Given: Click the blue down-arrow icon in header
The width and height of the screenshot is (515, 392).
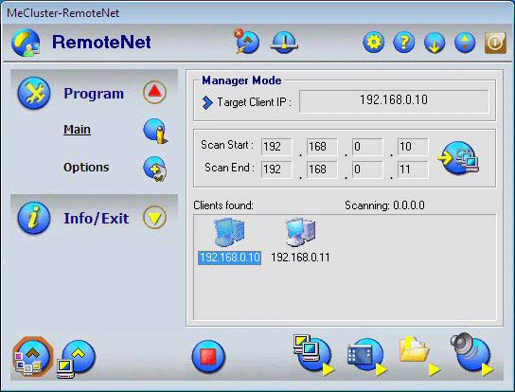Looking at the screenshot, I should [435, 43].
